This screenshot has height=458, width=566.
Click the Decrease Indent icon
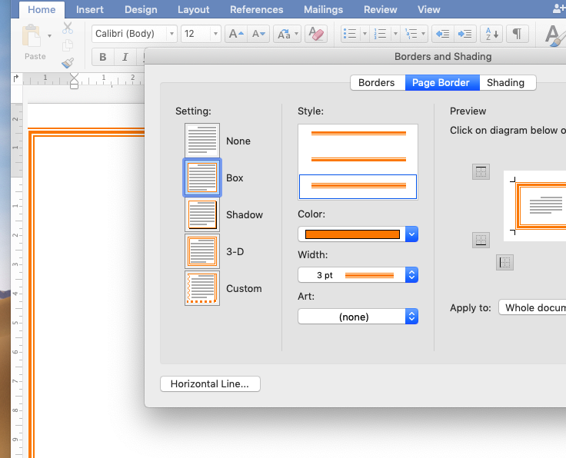[x=442, y=34]
